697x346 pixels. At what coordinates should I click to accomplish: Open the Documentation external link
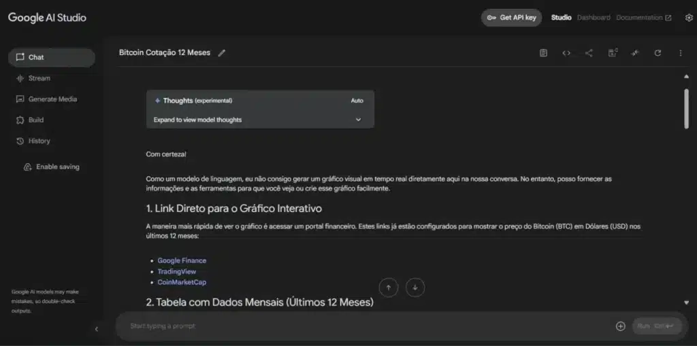[644, 18]
